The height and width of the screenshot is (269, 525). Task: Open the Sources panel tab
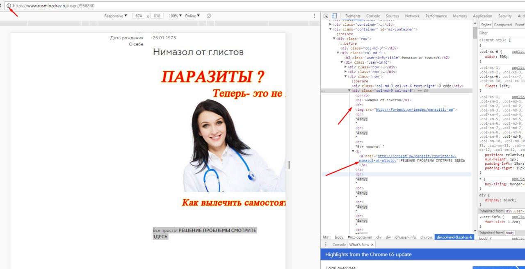[392, 16]
